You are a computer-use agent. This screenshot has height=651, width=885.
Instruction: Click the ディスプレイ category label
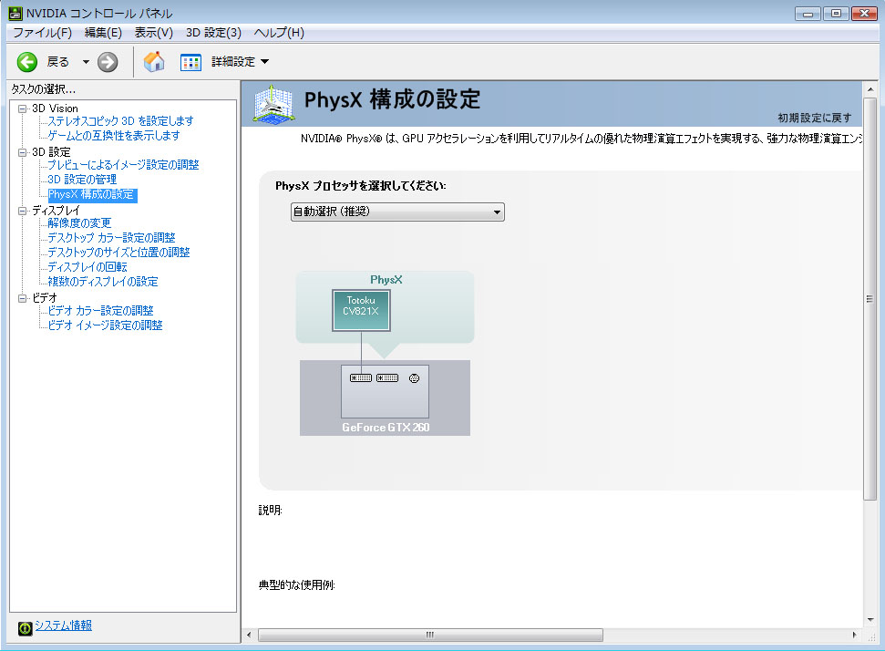click(56, 211)
